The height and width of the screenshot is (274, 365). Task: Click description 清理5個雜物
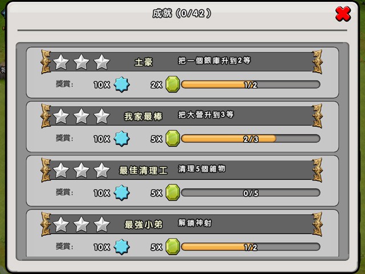(x=202, y=169)
